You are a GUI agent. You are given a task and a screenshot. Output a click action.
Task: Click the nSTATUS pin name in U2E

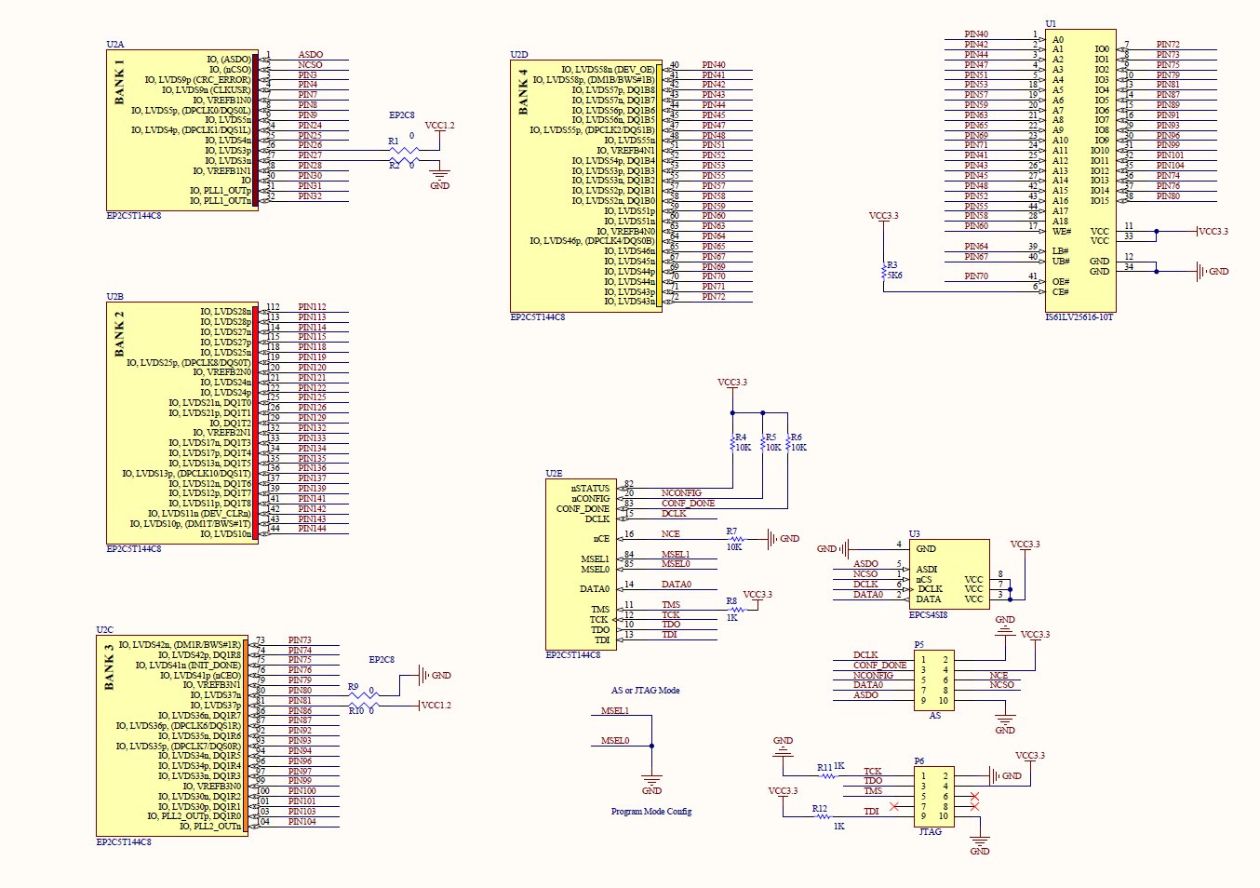[x=591, y=489]
